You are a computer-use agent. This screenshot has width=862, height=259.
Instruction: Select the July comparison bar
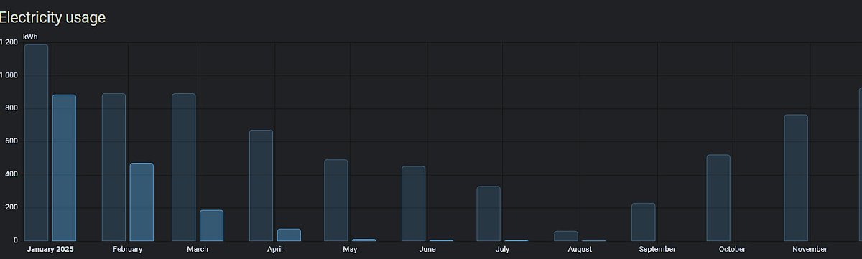point(488,214)
